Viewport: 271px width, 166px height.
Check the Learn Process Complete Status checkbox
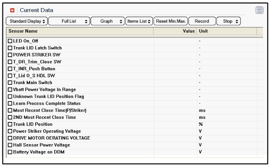tap(10, 103)
